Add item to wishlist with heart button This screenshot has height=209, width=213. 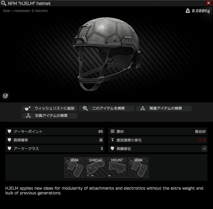pos(50,108)
